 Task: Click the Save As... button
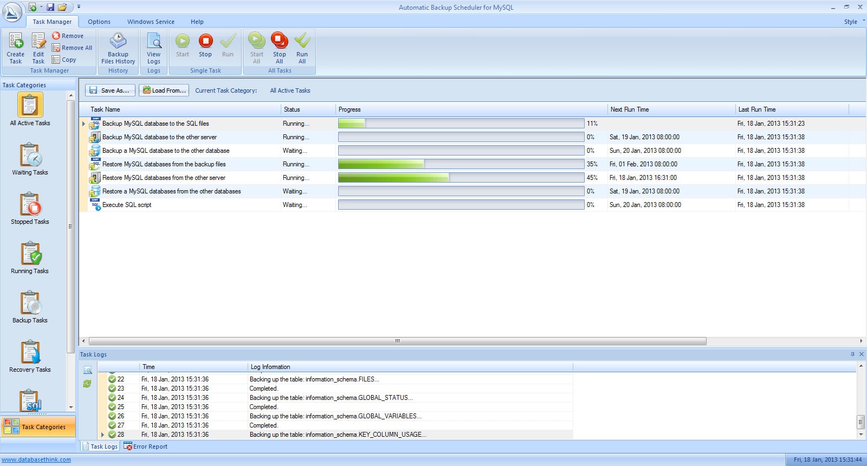pos(110,90)
